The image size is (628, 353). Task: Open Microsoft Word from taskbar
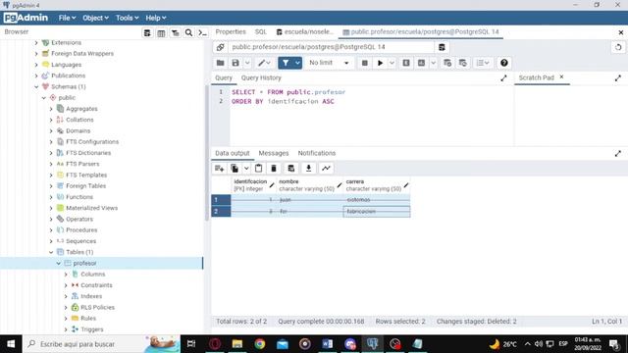[327, 344]
